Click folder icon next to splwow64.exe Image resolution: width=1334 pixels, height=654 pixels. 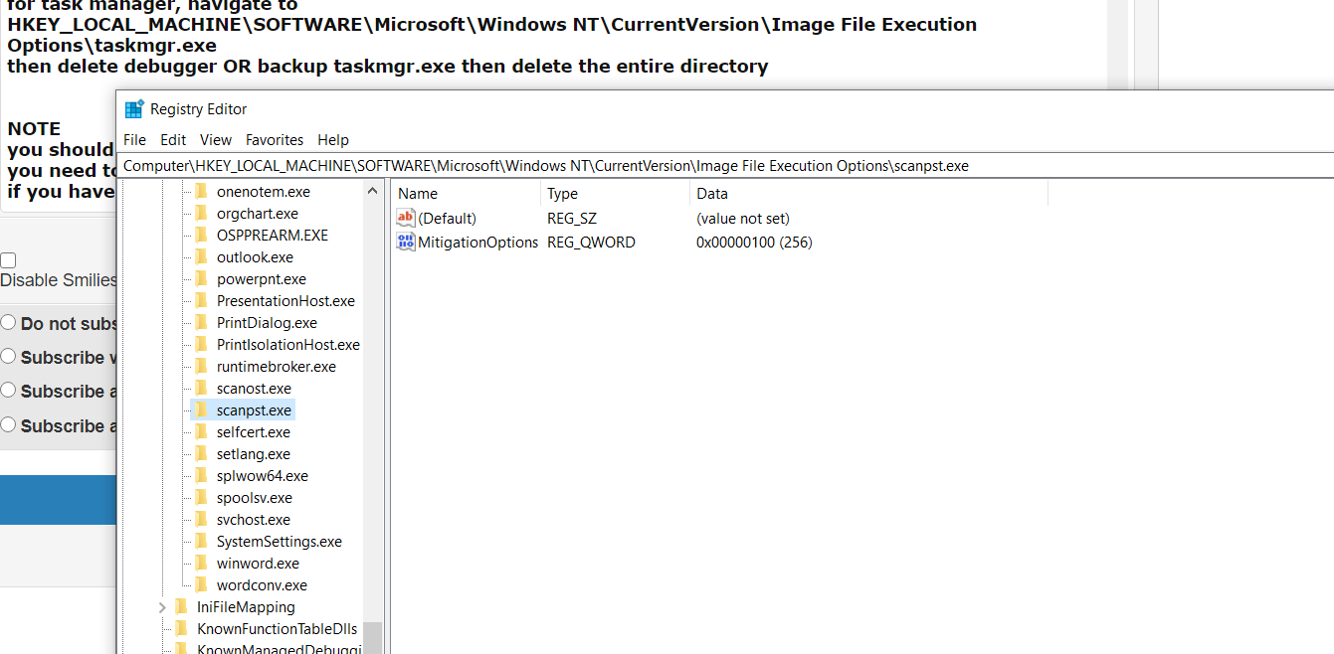coord(201,476)
